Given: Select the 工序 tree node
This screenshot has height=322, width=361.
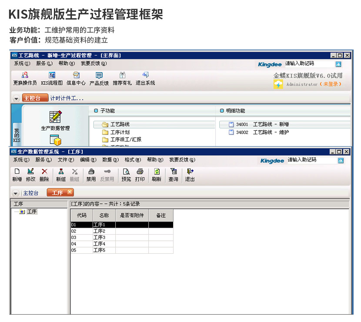Looking at the screenshot, I should click(x=32, y=212).
